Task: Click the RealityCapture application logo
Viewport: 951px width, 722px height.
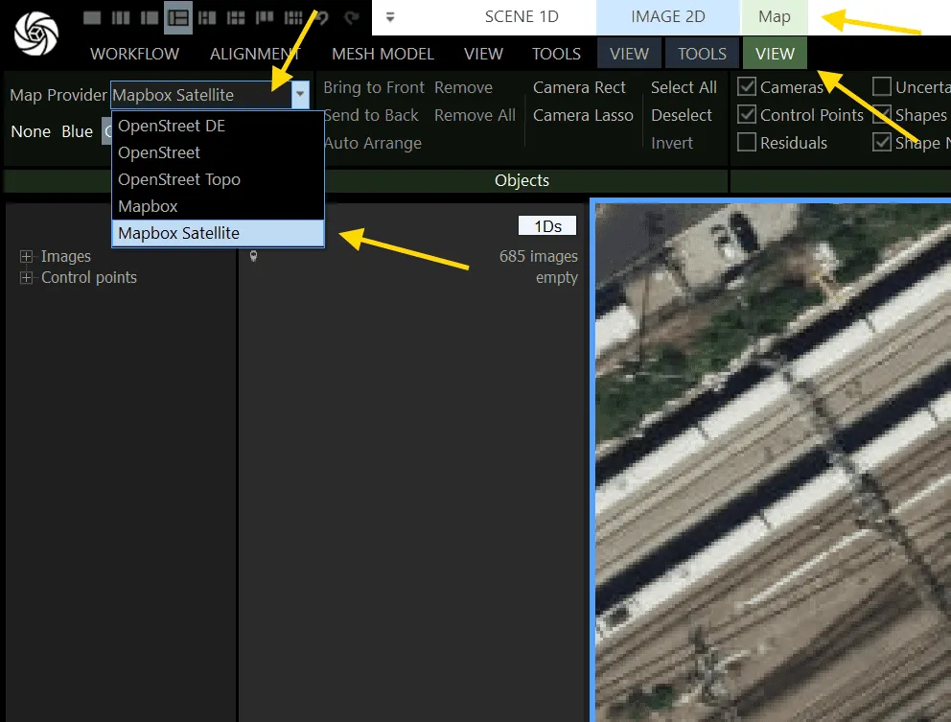Action: click(x=36, y=33)
